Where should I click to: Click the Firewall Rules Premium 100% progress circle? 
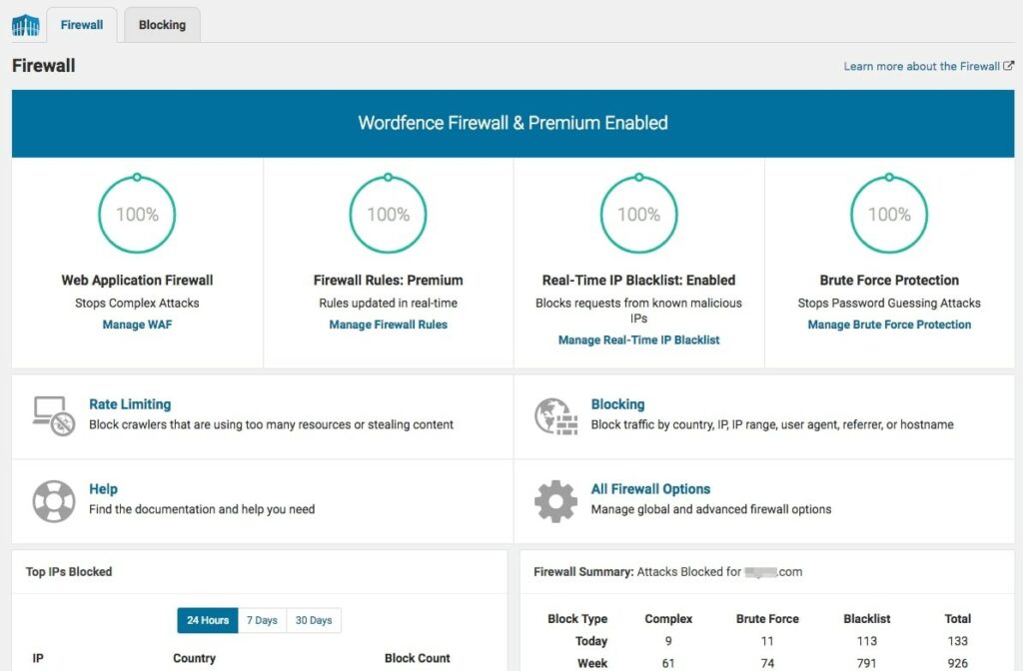point(389,214)
